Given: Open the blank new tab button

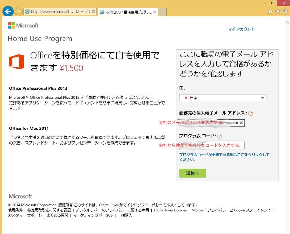Looking at the screenshot, I should [x=162, y=12].
